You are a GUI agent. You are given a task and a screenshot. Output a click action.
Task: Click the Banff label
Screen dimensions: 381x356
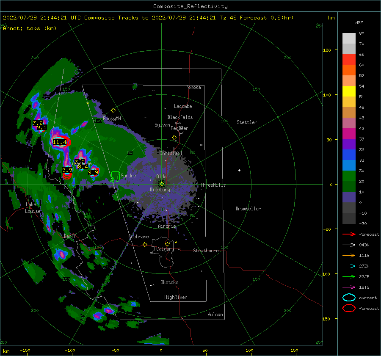click(70, 236)
